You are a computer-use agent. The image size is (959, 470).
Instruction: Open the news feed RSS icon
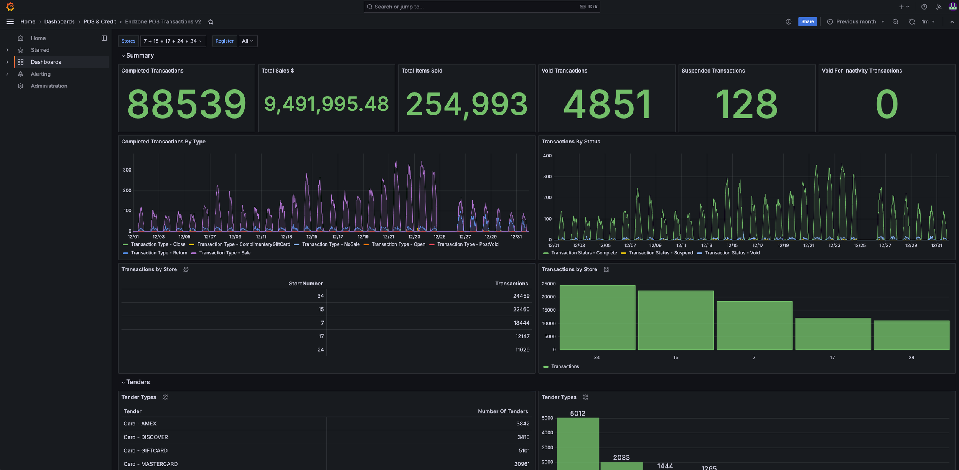pos(939,7)
